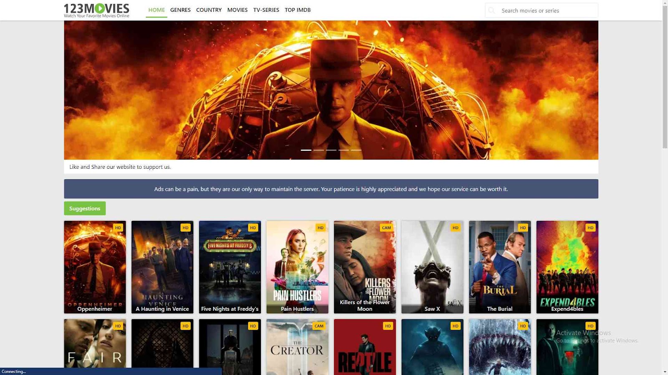Open the Oppenheimer movie poster in Suggestions
Image resolution: width=668 pixels, height=375 pixels.
pos(95,267)
